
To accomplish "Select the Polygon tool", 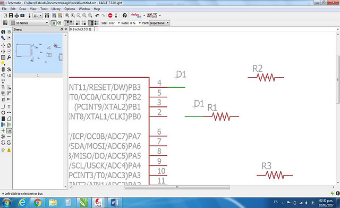I will pos(9,119).
